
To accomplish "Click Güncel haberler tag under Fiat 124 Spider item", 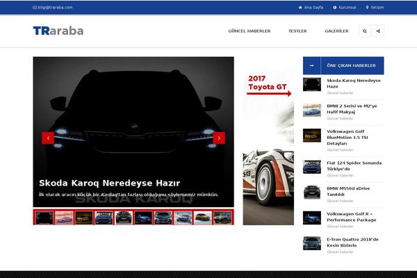I will click(340, 175).
